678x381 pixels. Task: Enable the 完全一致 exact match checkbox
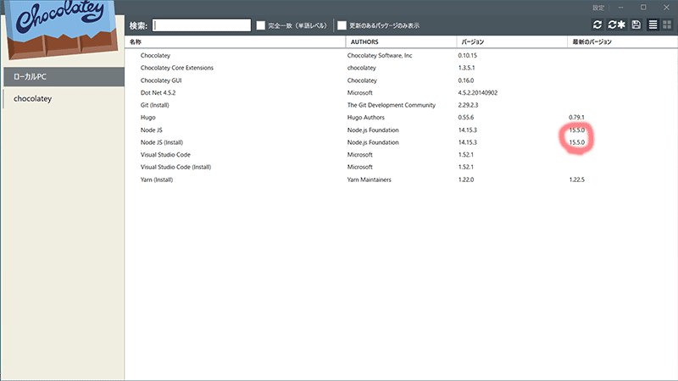(261, 25)
